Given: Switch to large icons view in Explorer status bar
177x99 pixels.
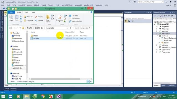Looking at the screenshot, I should point(91,82).
